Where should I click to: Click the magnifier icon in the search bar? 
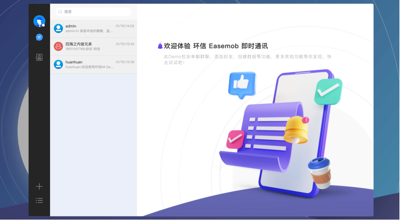60,12
